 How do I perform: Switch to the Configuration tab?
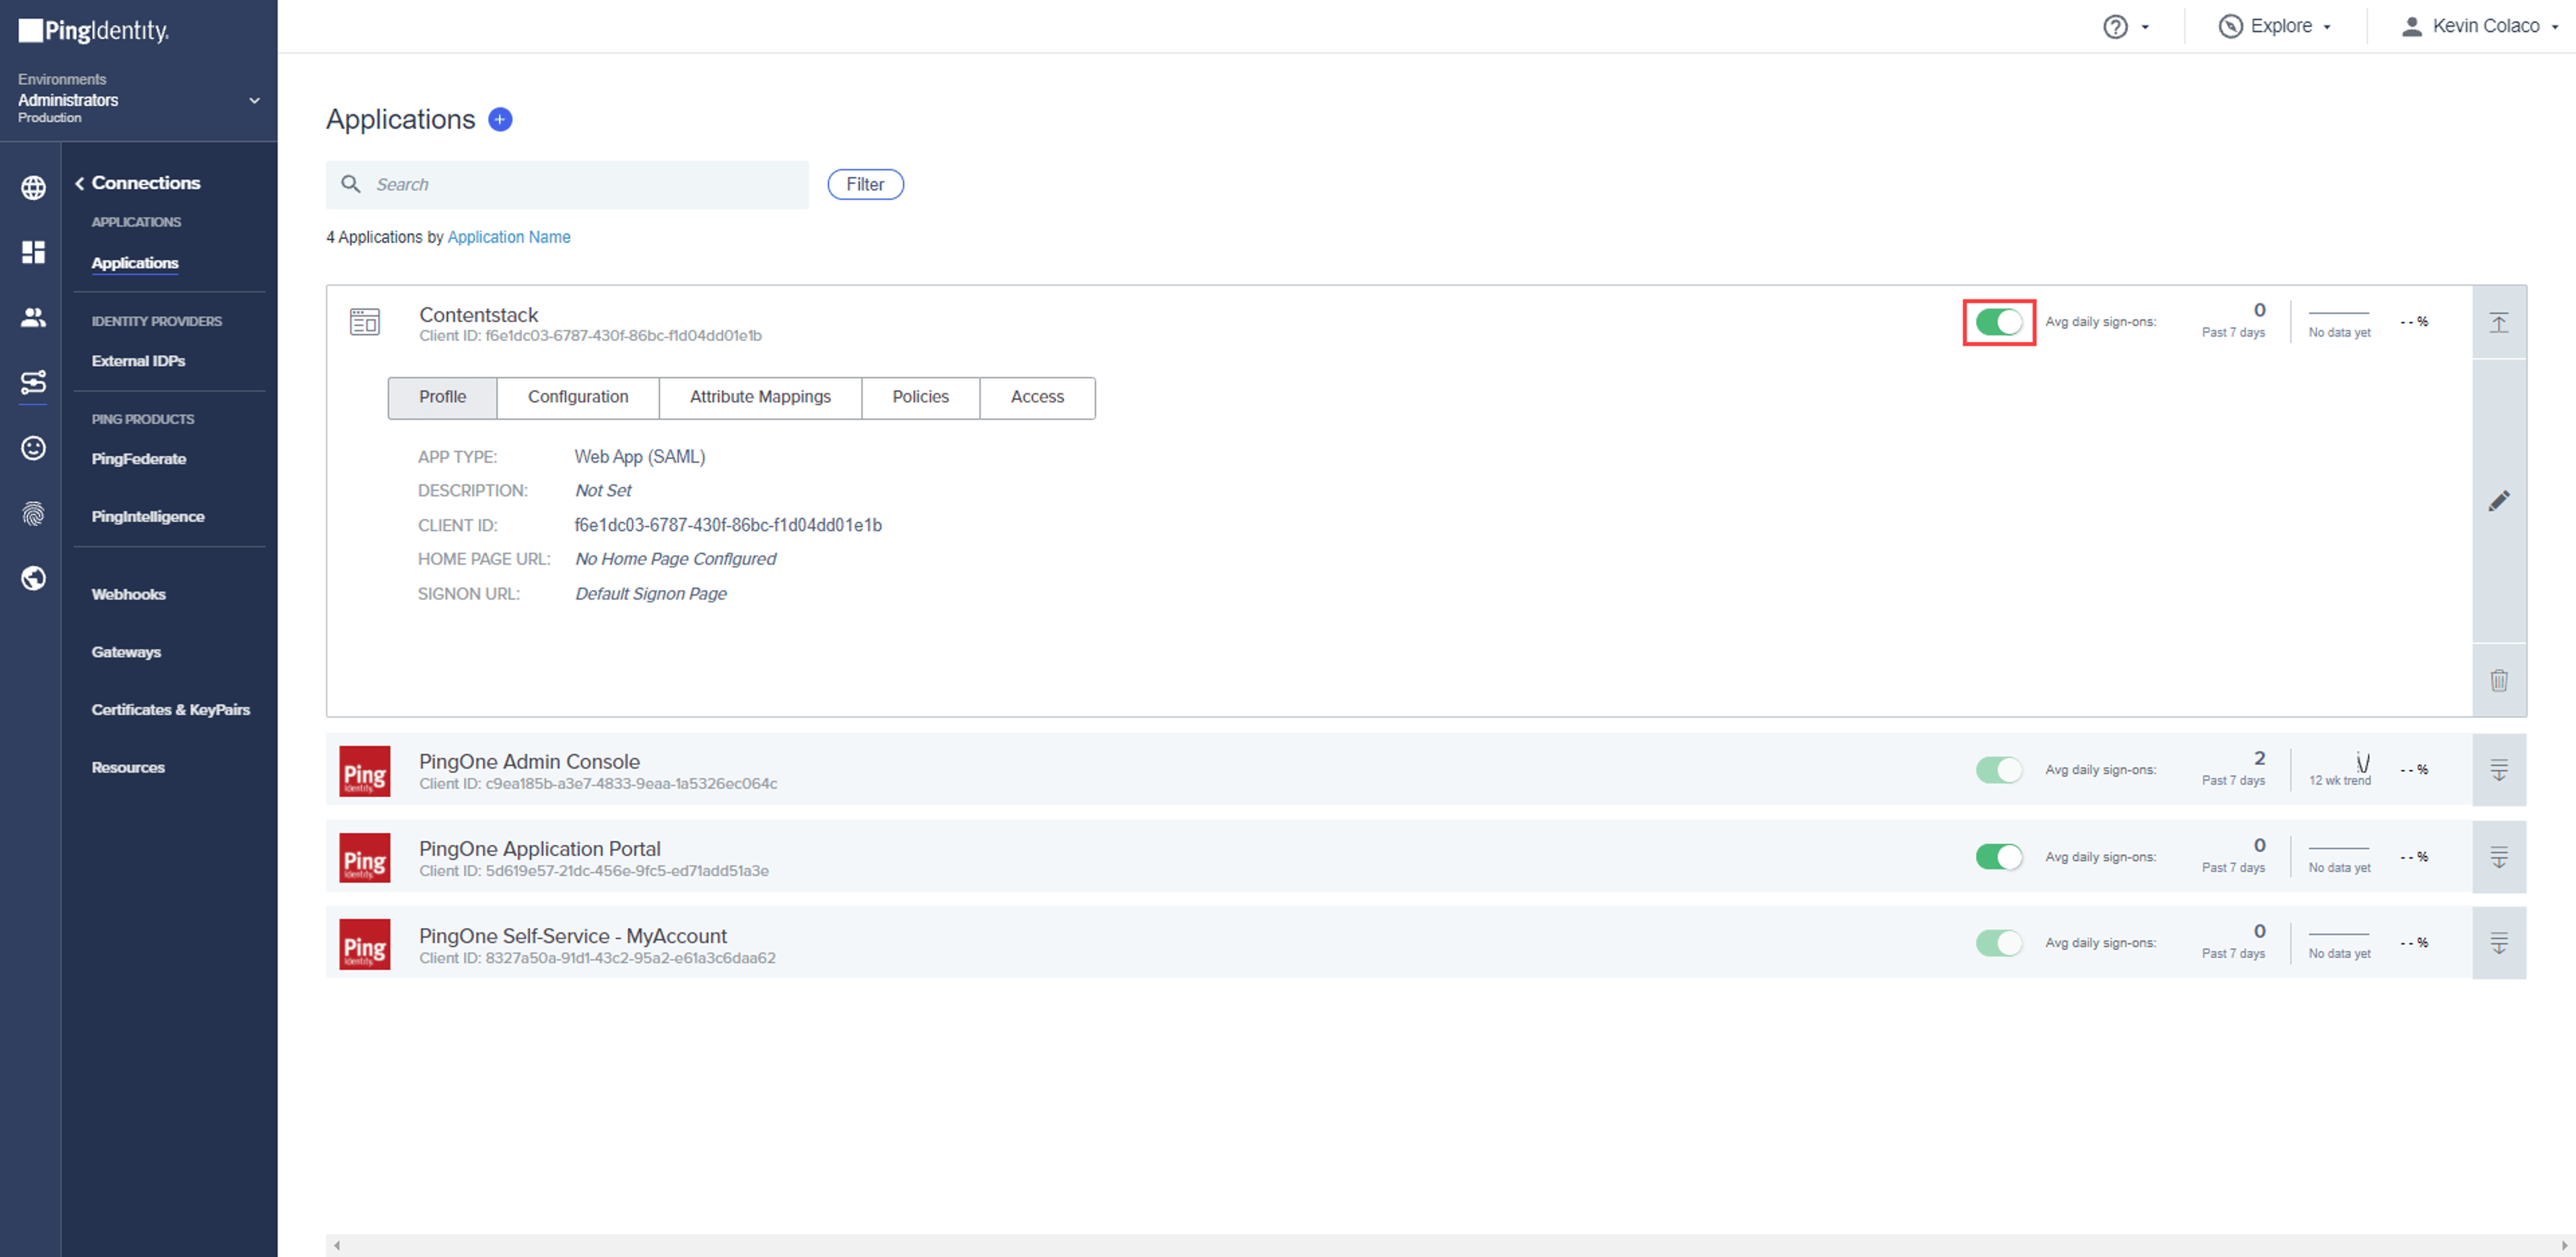tap(578, 398)
